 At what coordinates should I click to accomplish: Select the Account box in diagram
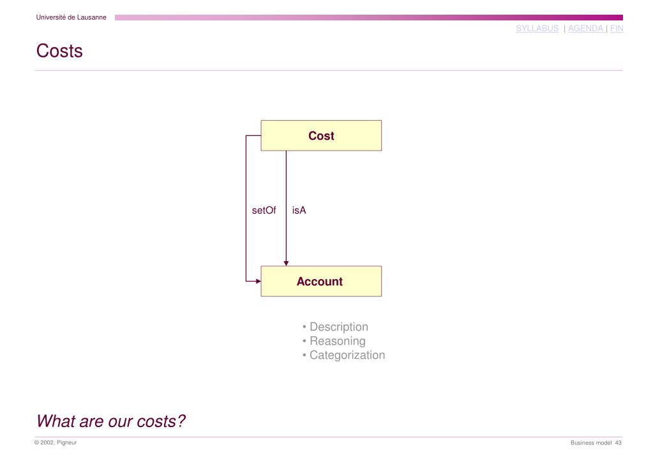click(x=321, y=281)
